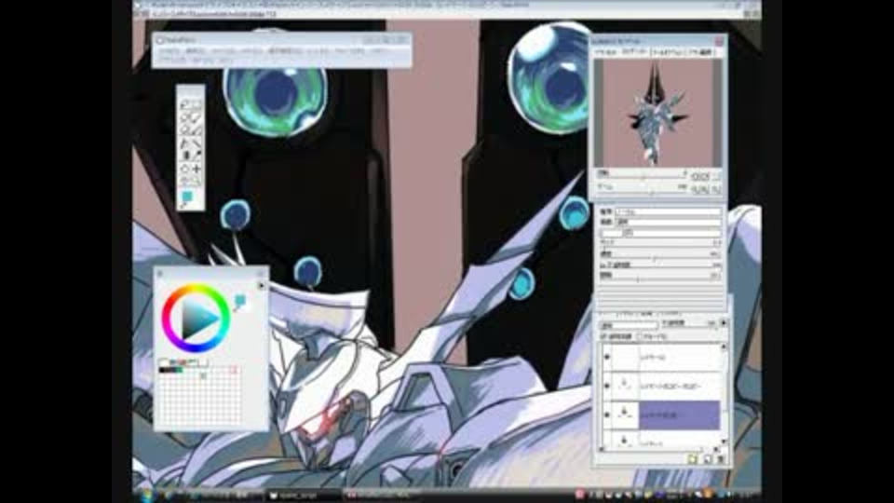The height and width of the screenshot is (503, 894).
Task: Click the layer button between New and Trash
Action: click(707, 459)
